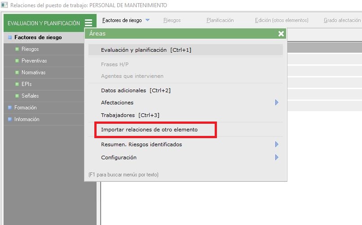Open Datos adicionales from the menu

136,90
